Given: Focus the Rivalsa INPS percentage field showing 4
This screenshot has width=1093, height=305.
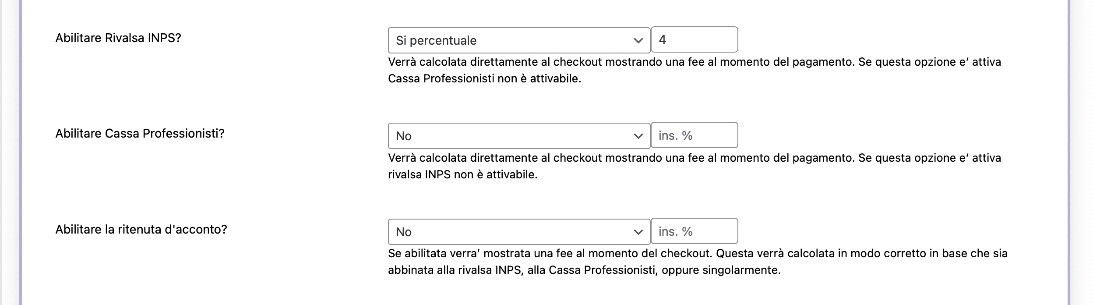Looking at the screenshot, I should [x=694, y=39].
